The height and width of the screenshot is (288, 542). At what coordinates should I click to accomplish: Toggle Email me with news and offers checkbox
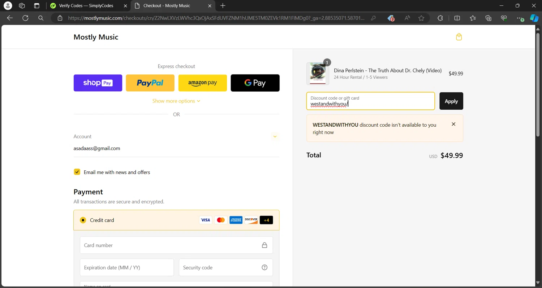coord(77,172)
